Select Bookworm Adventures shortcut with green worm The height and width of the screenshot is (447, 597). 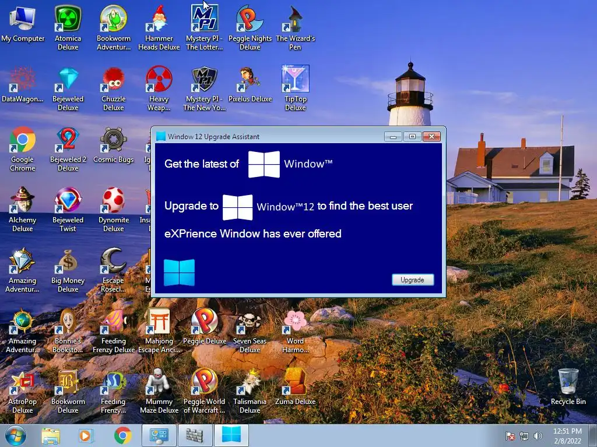pos(114,27)
